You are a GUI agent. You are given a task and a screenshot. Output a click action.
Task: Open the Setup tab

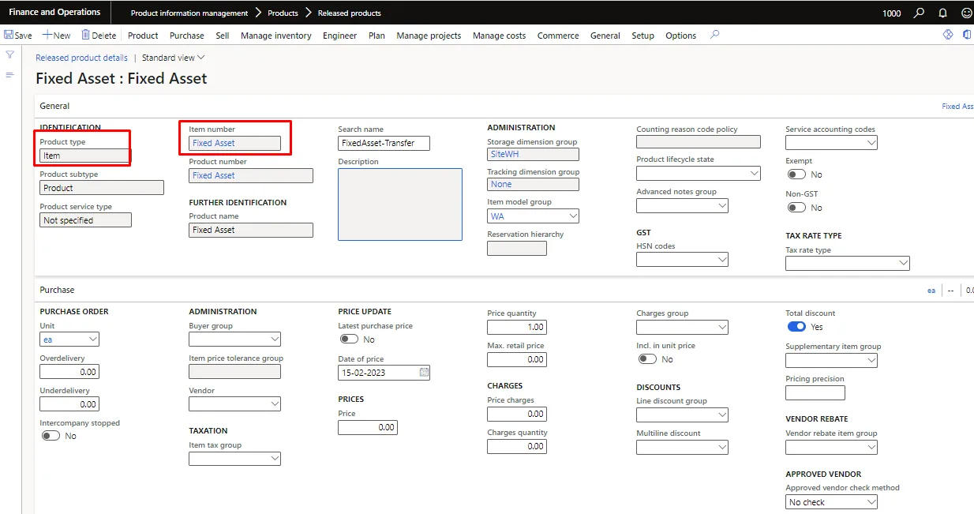[x=643, y=36]
